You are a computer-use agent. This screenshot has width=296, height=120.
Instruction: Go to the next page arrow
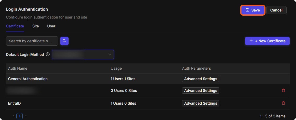(26, 116)
